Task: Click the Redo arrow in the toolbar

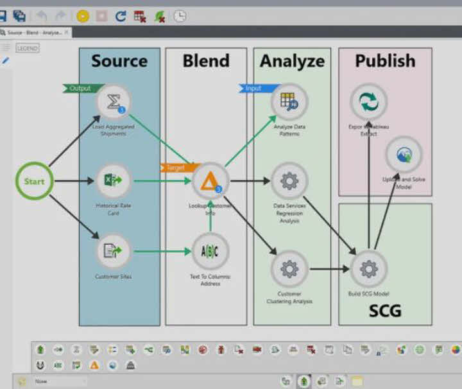Action: click(60, 16)
